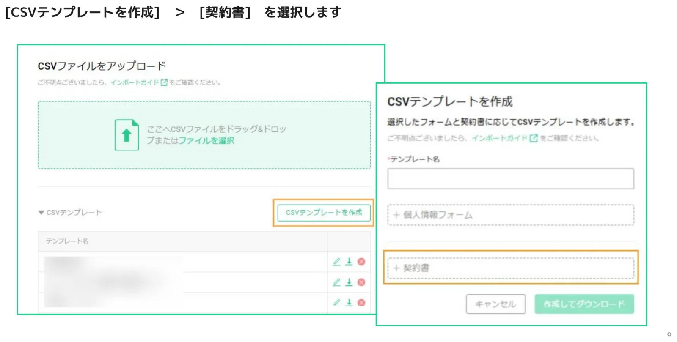Image resolution: width=677 pixels, height=342 pixels.
Task: Open 'ファイルを選択' link in drop zone
Action: click(x=206, y=140)
